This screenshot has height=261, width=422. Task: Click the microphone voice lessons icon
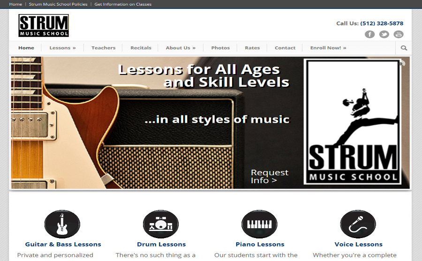358,224
